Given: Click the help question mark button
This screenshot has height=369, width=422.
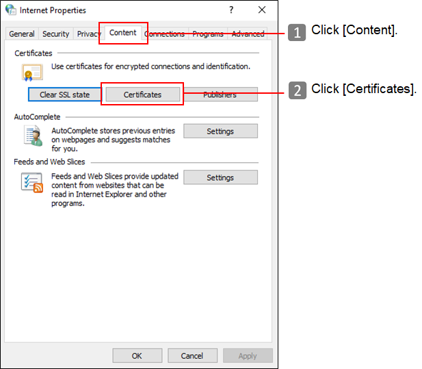Looking at the screenshot, I should pos(231,10).
